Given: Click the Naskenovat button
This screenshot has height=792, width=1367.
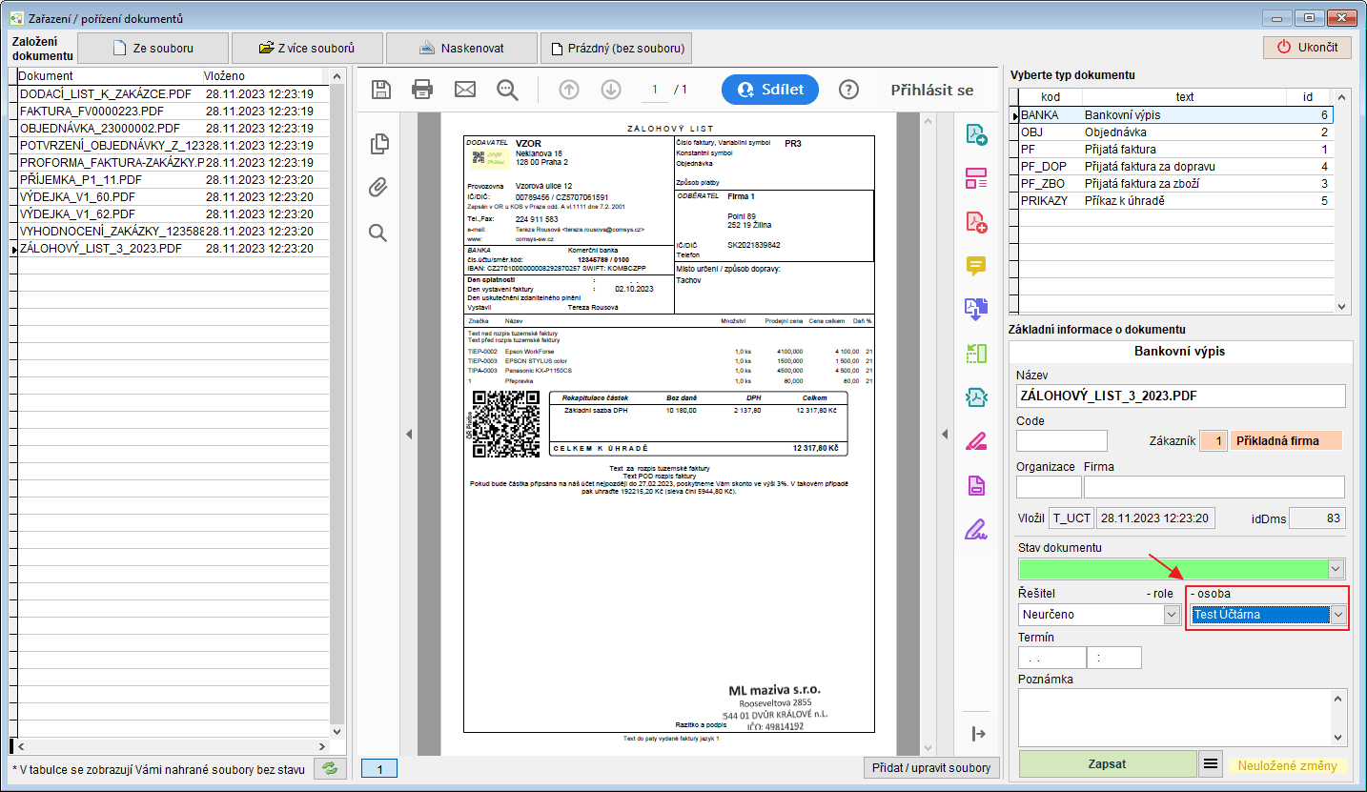Looking at the screenshot, I should [461, 48].
